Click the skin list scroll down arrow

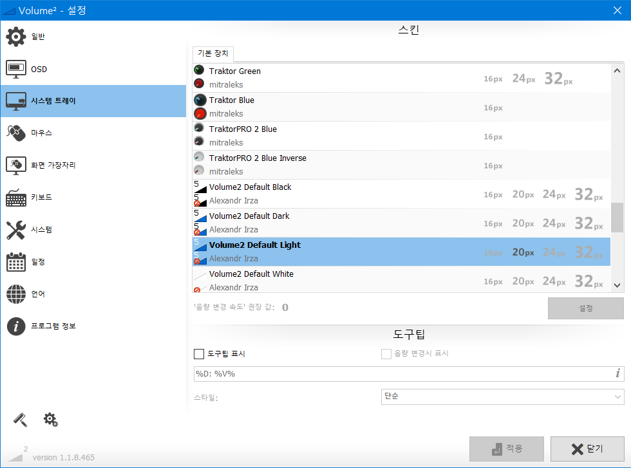617,285
